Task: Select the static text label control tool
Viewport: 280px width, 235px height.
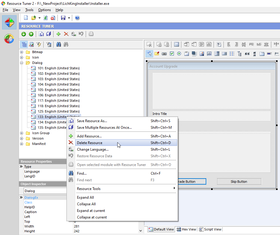Action: point(157,54)
